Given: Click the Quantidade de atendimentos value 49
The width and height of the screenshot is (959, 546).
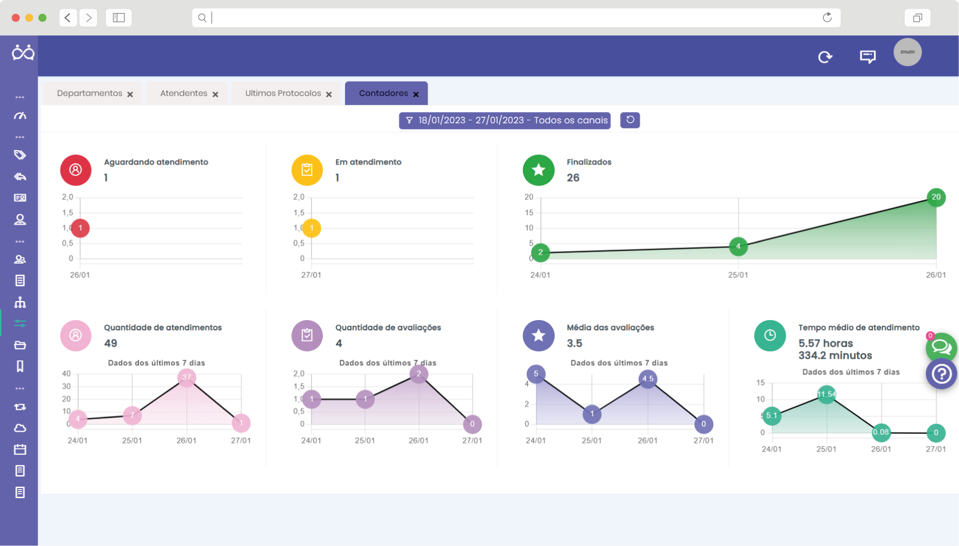Looking at the screenshot, I should 110,343.
